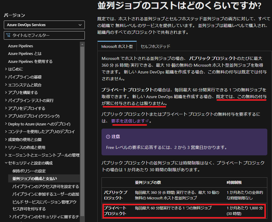
Task: Click the タイトルでフィルター filter input
Action: click(x=44, y=36)
